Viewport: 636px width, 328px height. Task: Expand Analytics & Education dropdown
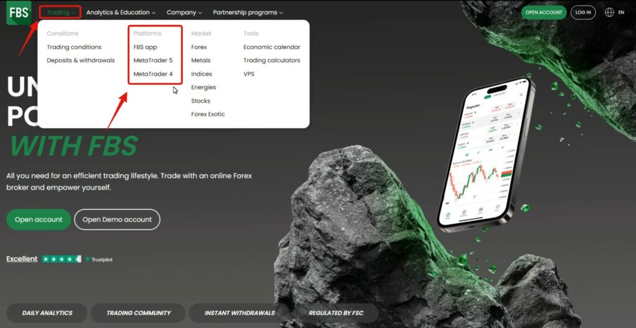click(x=120, y=12)
